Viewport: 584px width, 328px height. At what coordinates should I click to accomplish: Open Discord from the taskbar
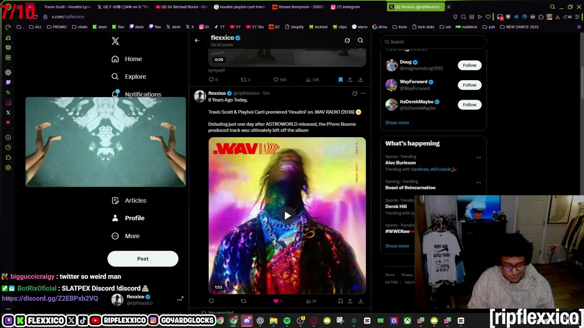[247, 321]
